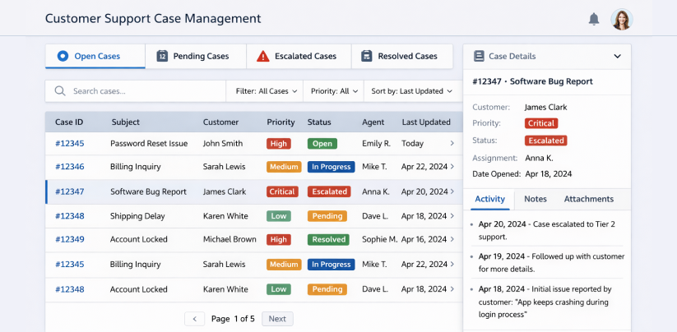Collapse the Case Details panel chevron

coord(617,57)
